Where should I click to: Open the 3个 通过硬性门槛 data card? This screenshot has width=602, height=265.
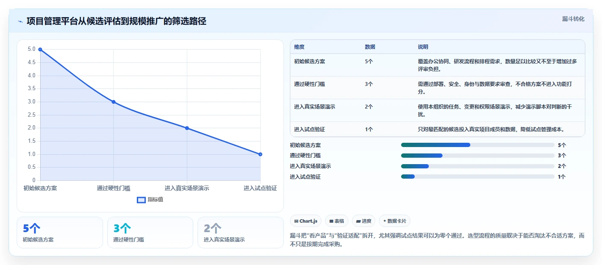[x=150, y=233]
